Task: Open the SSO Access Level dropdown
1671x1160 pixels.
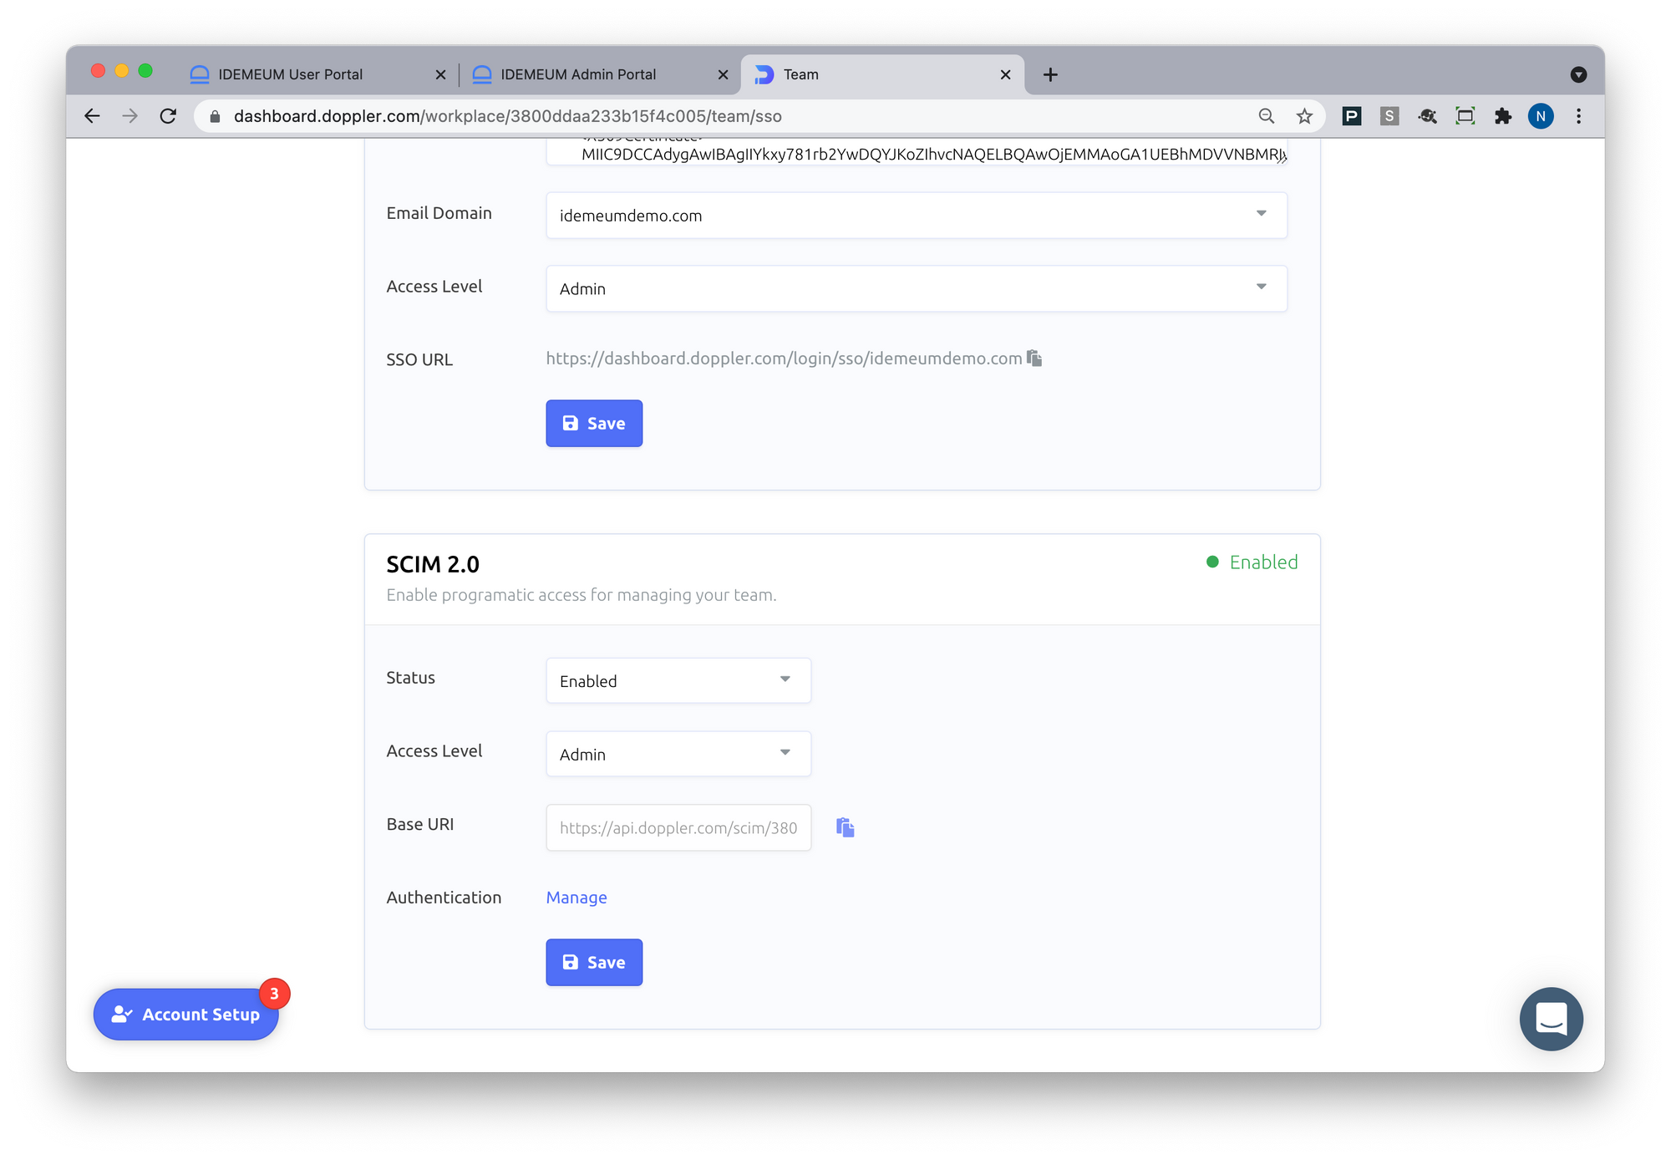Action: click(917, 288)
